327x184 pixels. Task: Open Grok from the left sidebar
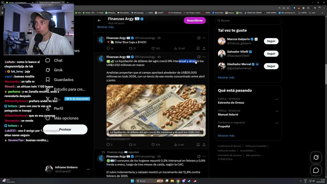pyautogui.click(x=54, y=70)
